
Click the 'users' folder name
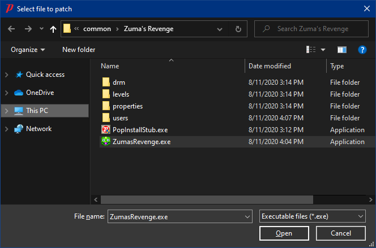coord(120,118)
